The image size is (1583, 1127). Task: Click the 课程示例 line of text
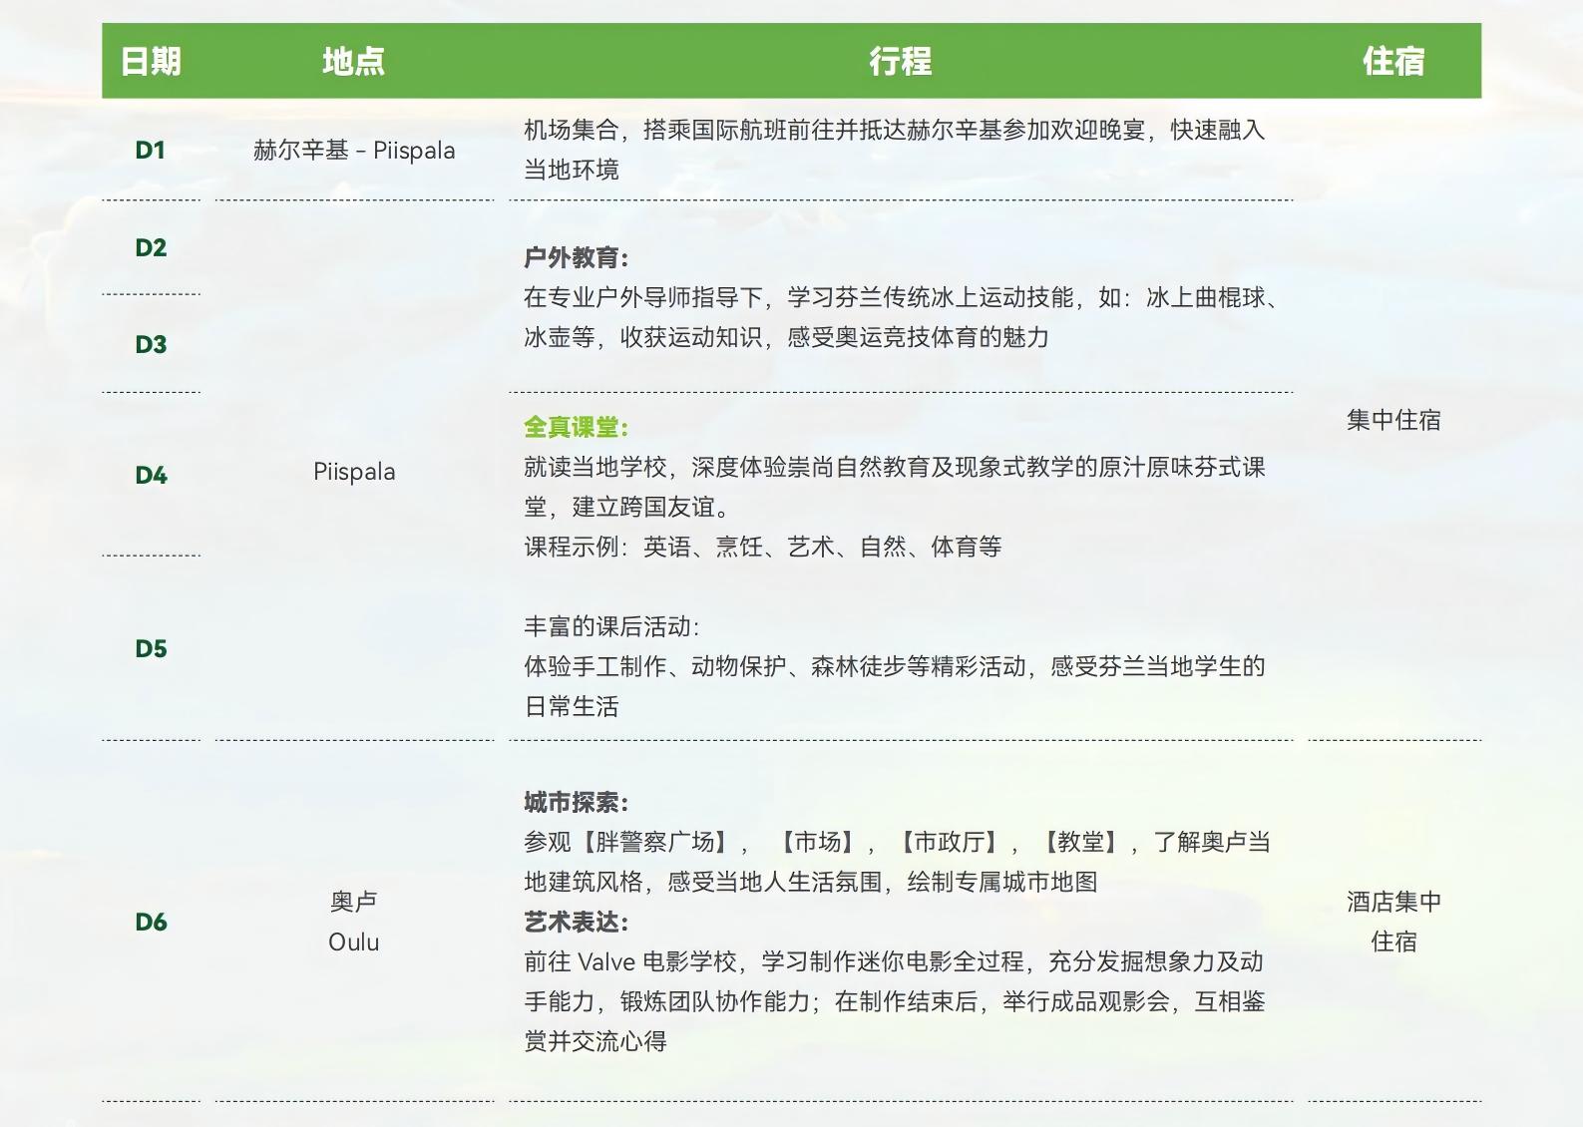click(x=762, y=548)
